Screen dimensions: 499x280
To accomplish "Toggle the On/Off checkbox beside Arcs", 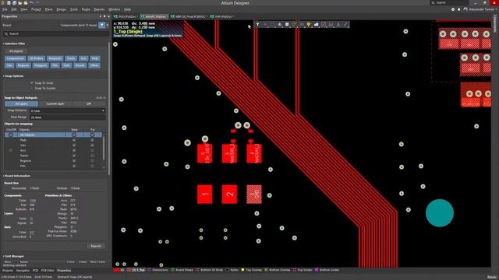I will click(x=11, y=150).
